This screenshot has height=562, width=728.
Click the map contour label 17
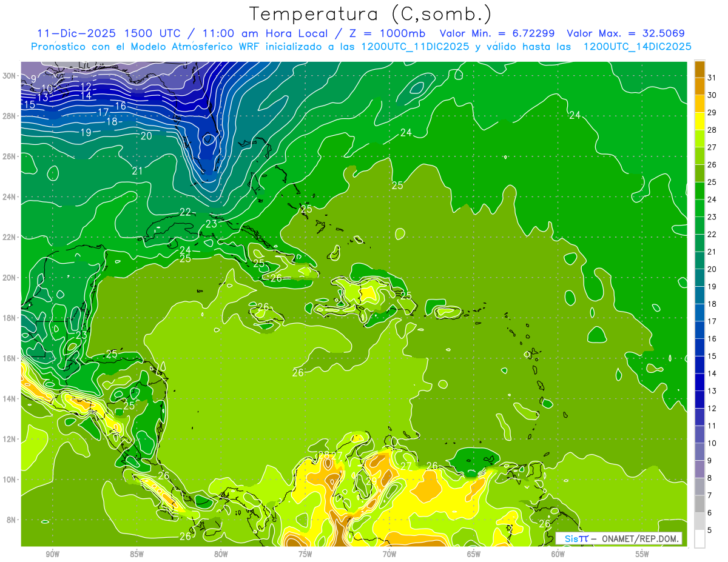point(103,112)
